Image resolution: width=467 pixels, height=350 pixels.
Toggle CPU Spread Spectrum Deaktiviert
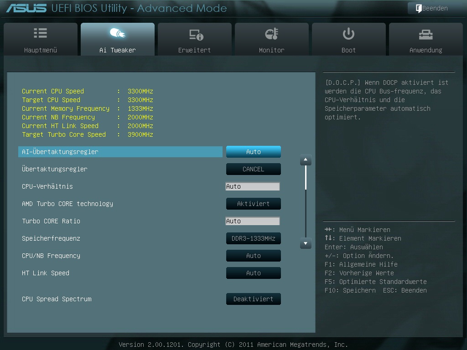coord(254,299)
